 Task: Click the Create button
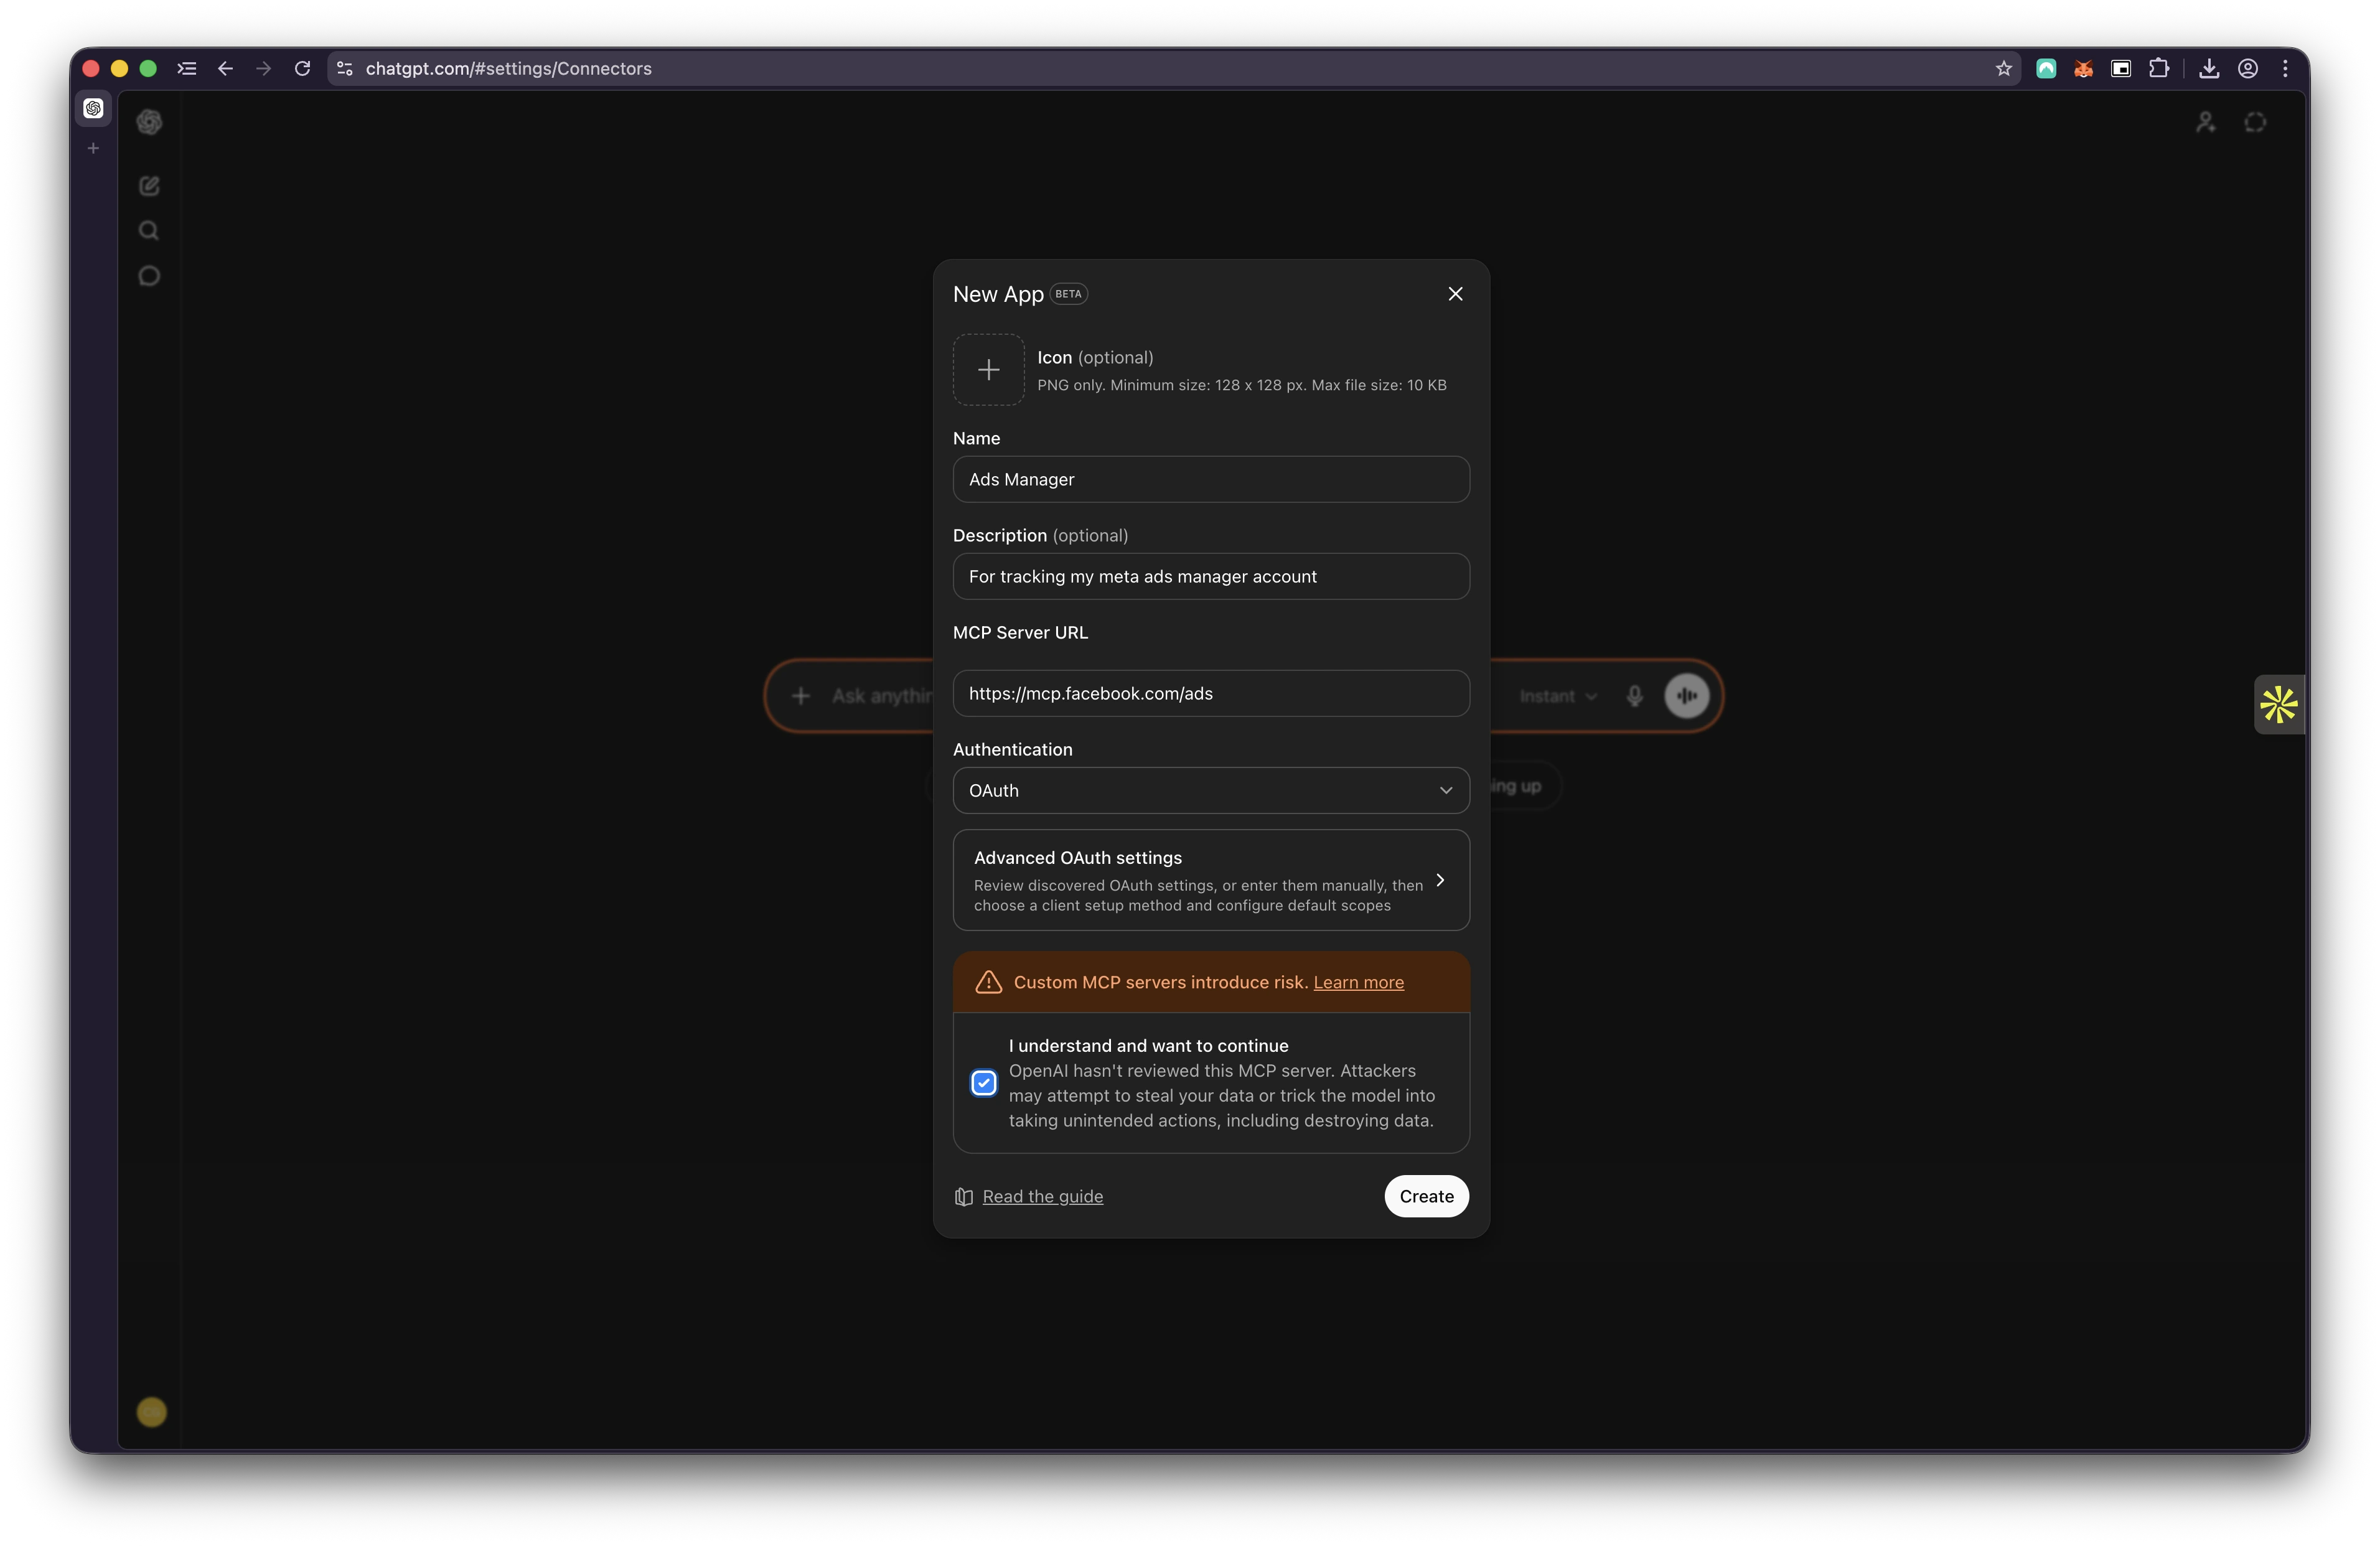(1426, 1196)
